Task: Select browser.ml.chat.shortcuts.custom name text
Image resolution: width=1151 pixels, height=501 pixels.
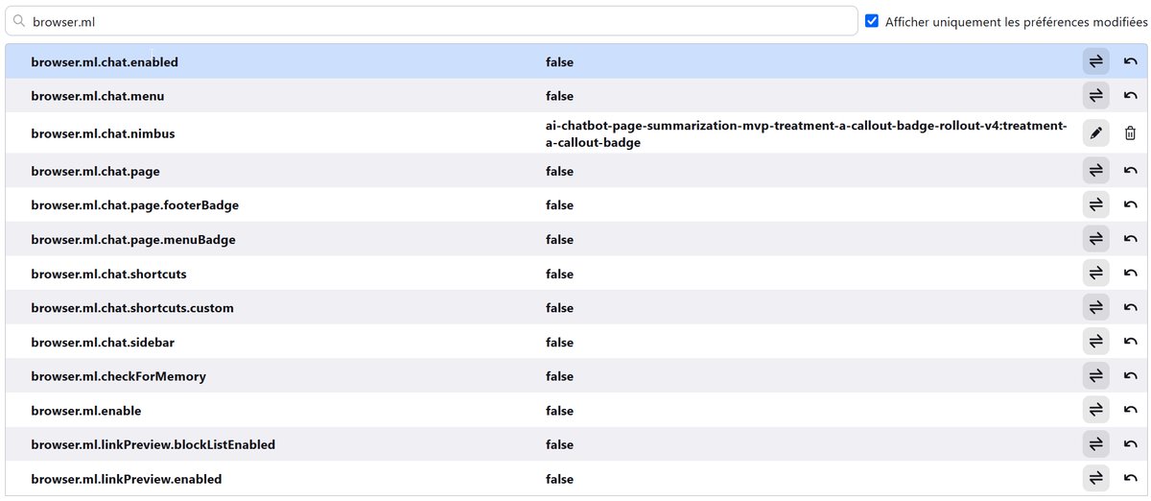Action: tap(132, 308)
